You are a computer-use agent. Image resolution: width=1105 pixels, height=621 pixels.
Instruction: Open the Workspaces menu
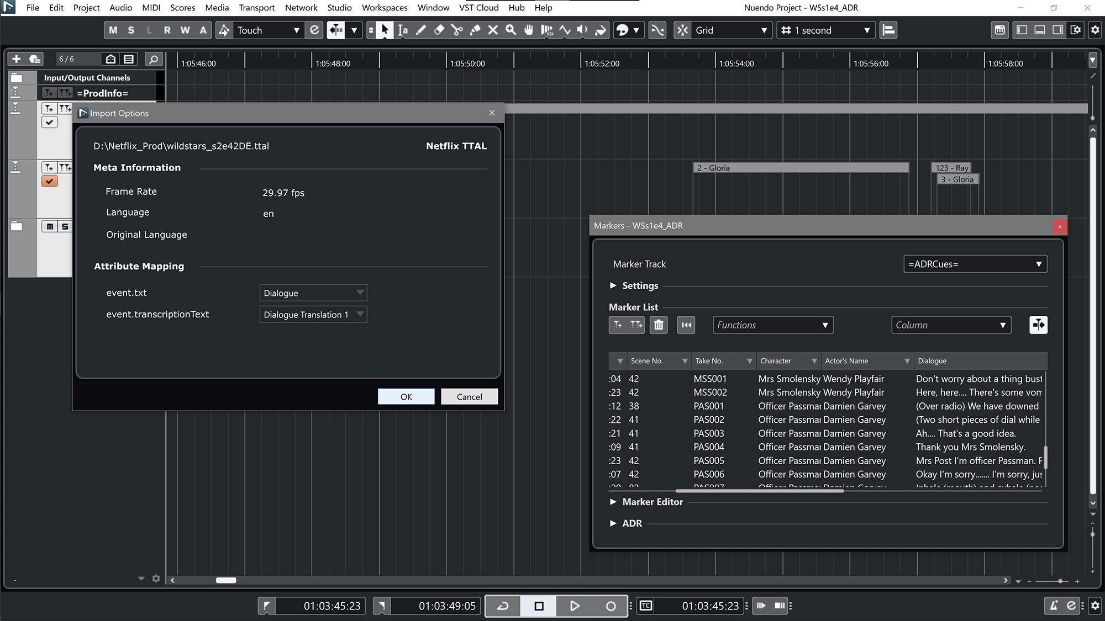[x=384, y=8]
